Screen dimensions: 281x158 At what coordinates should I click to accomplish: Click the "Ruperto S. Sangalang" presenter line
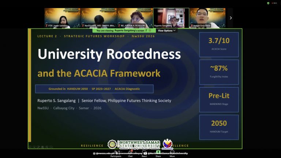(104, 101)
